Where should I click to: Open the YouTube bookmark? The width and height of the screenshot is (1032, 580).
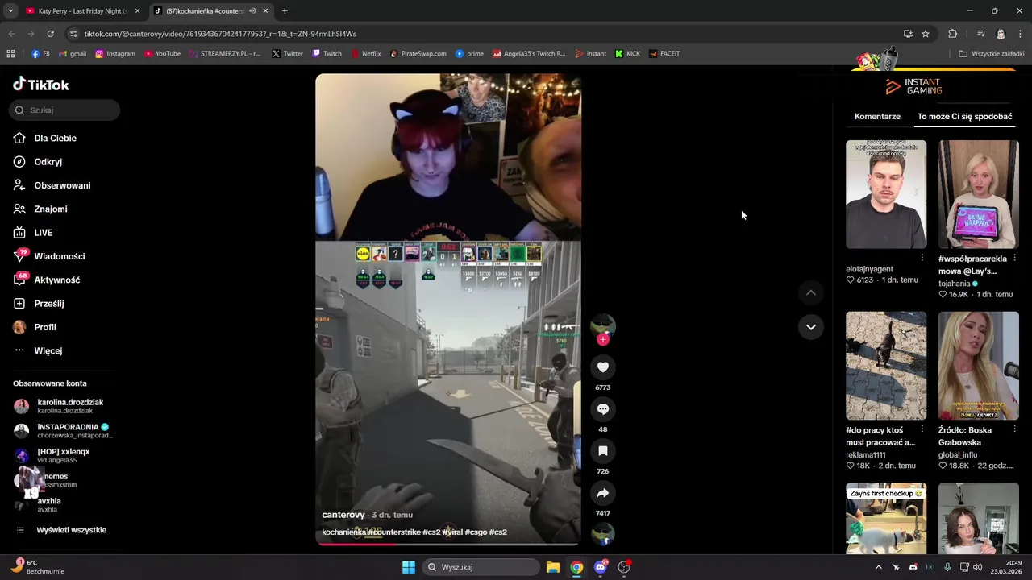click(x=163, y=54)
